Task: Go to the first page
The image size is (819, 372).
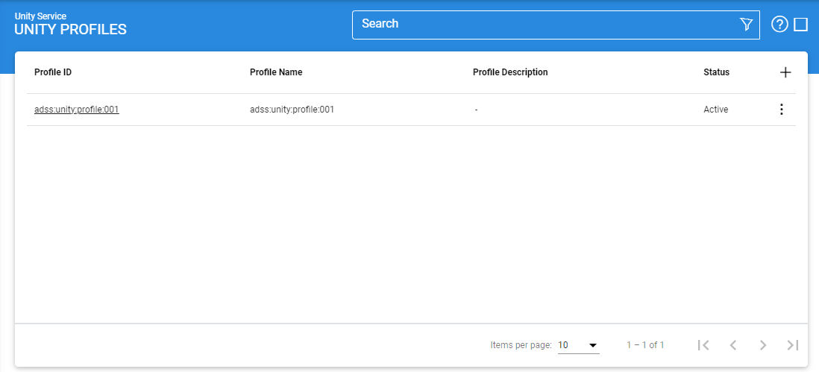Action: tap(703, 345)
